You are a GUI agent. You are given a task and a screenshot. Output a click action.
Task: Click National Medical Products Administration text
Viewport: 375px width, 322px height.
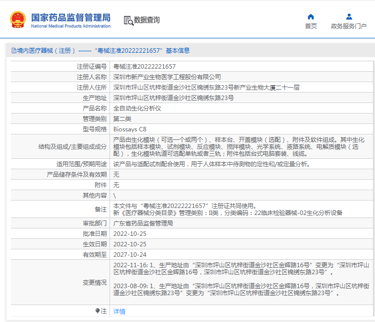tap(71, 26)
